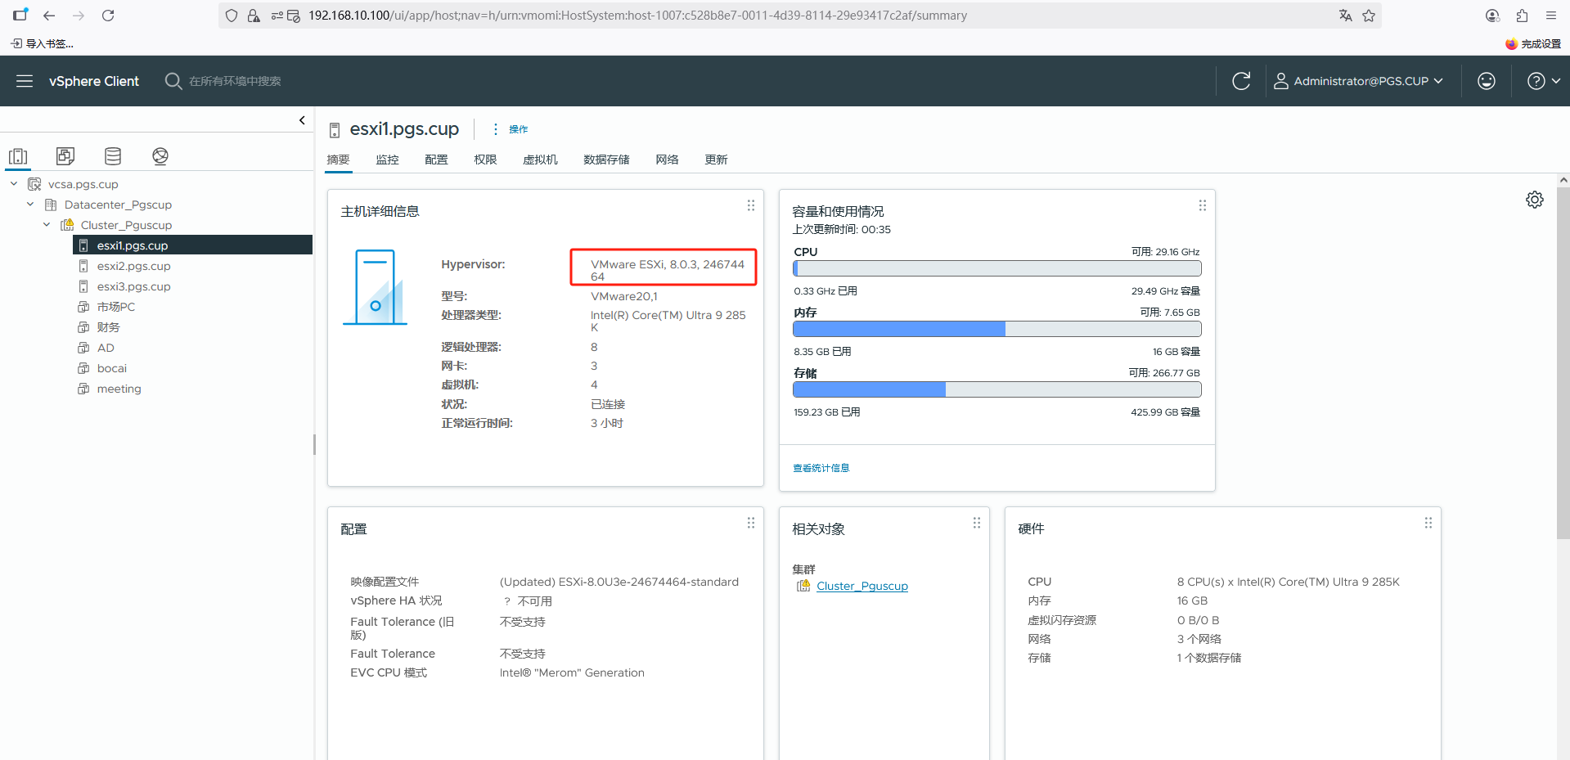Screen dimensions: 1570x760
Task: Select Datacenter_Pgscup in the tree
Action: click(118, 205)
